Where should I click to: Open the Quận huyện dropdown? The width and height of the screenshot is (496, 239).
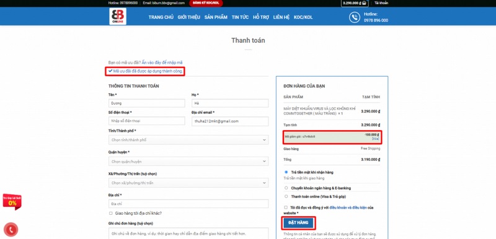tap(188, 162)
